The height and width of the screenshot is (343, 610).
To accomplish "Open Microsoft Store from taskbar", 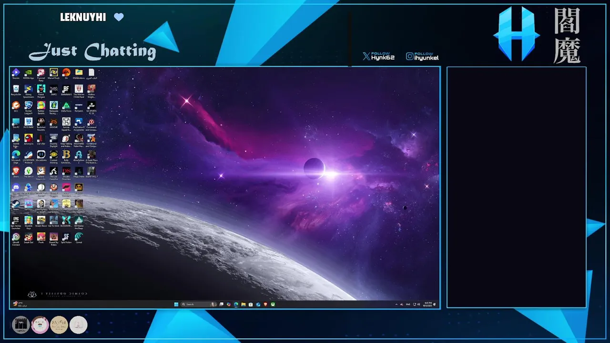I will click(x=251, y=304).
